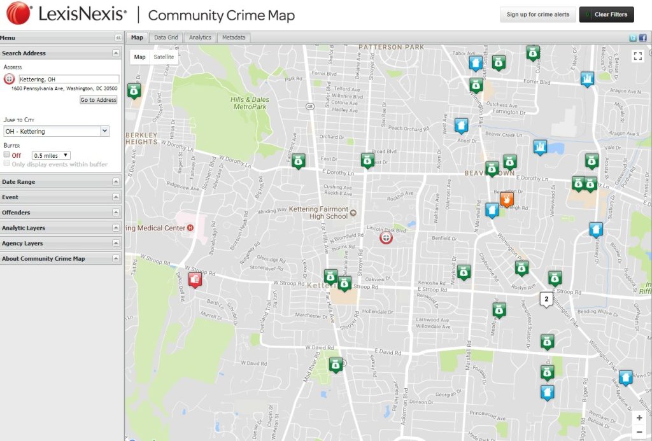Select the Map tab
Viewport: 652px width, 441px height.
tap(138, 38)
